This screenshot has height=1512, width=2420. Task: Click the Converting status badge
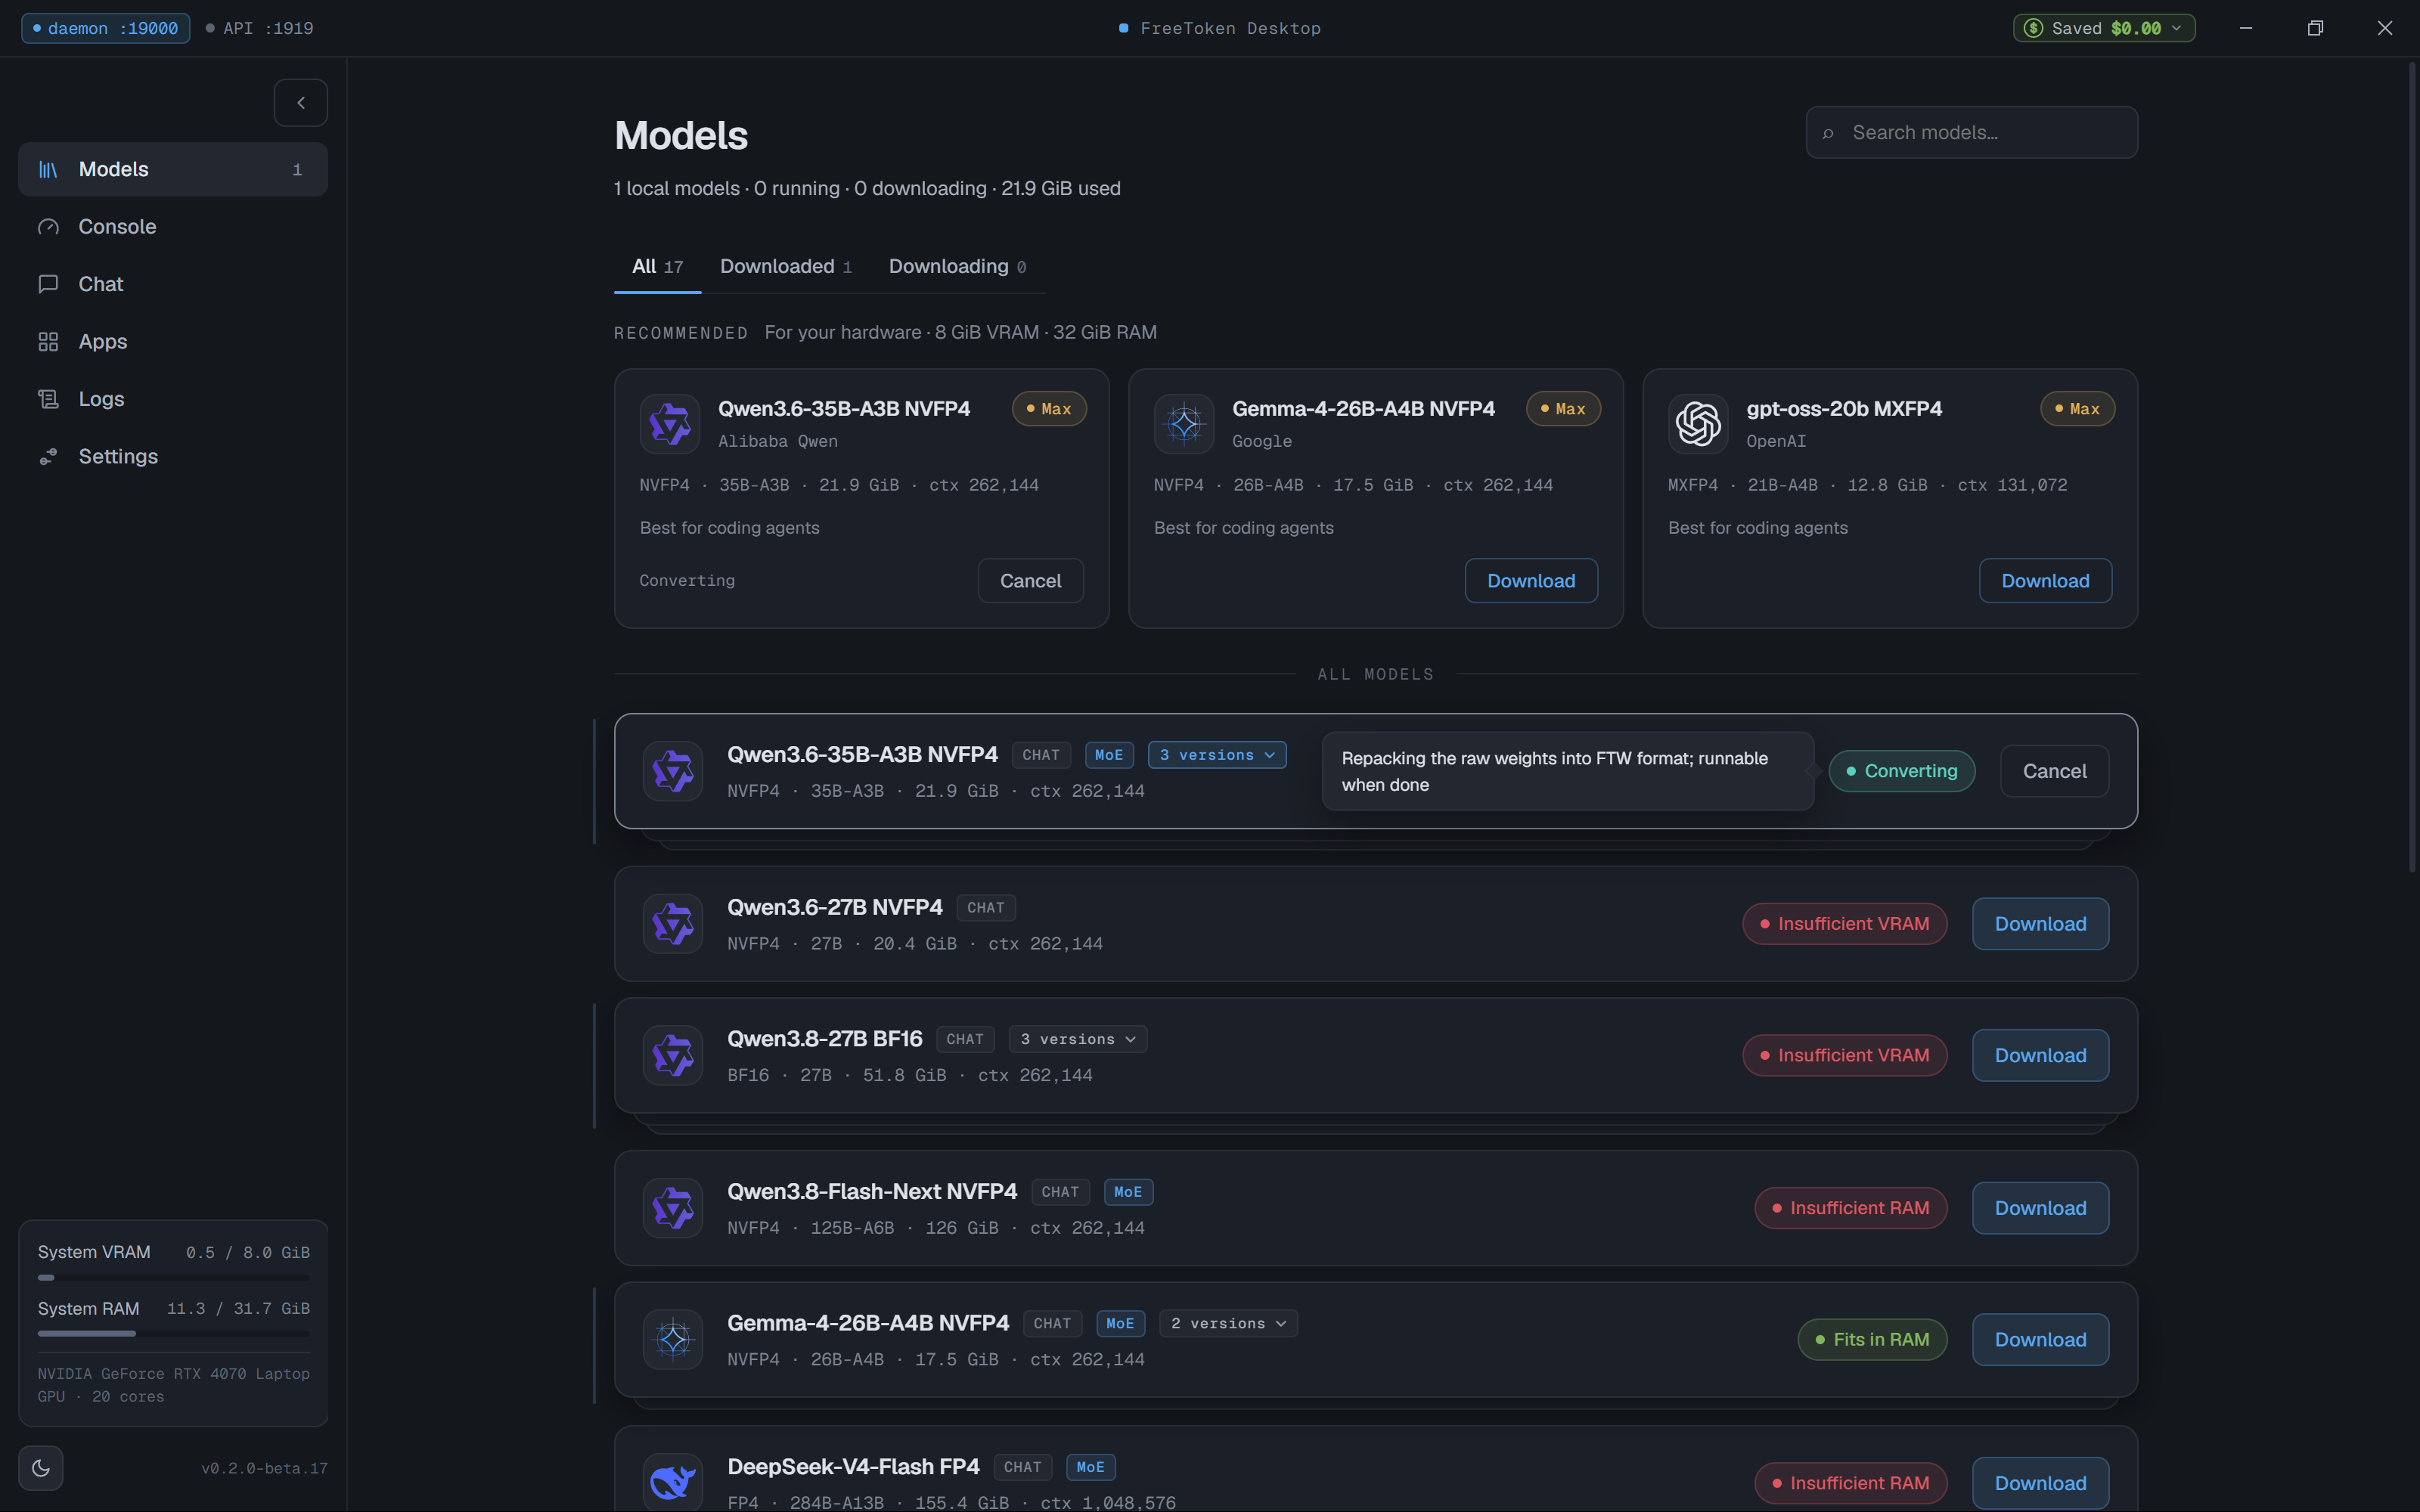click(x=1901, y=771)
